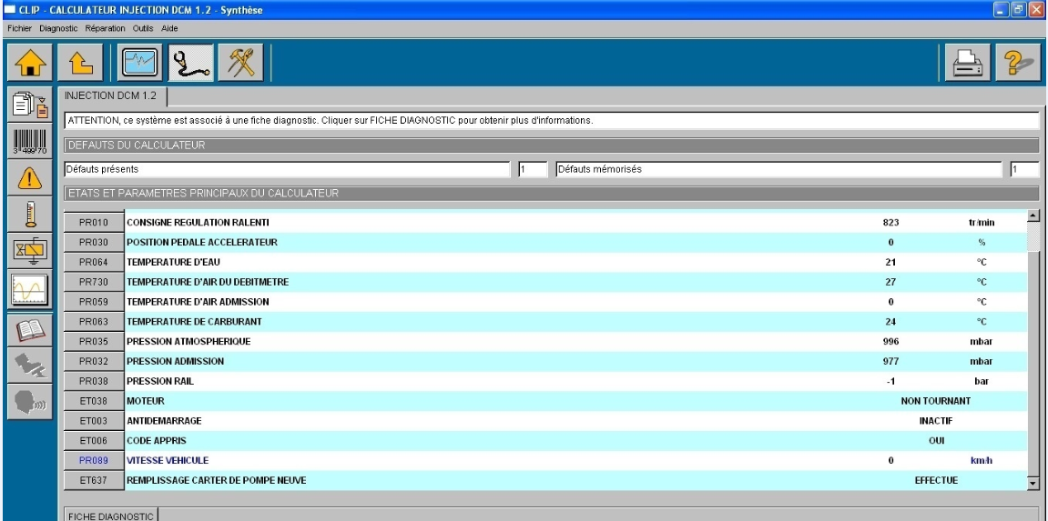Click the PR032 parameter button
This screenshot has height=521, width=1048.
[x=94, y=362]
